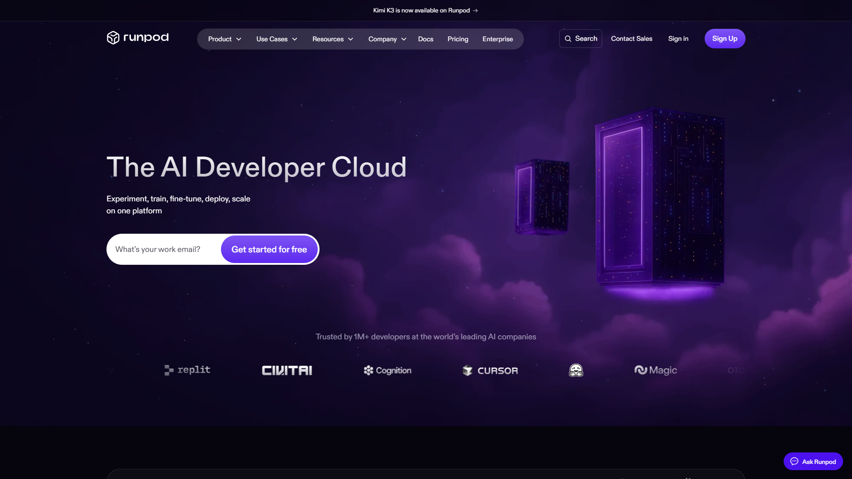Expand the Use Cases menu chevron

(295, 39)
